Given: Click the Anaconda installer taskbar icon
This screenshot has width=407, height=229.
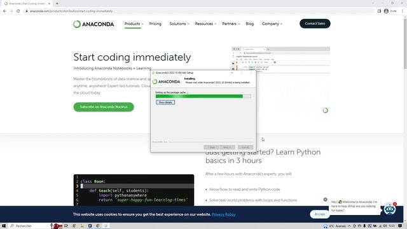Looking at the screenshot, I should [106, 226].
